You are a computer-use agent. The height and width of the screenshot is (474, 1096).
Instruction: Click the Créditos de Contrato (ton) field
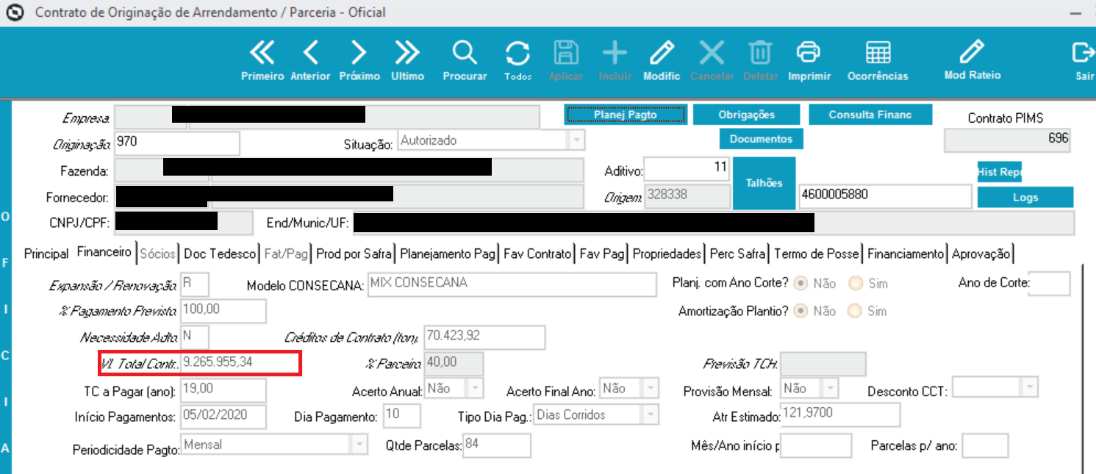(484, 338)
